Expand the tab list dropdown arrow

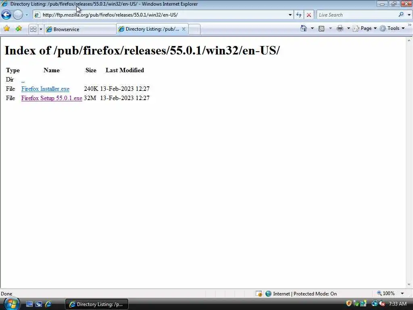(x=41, y=29)
